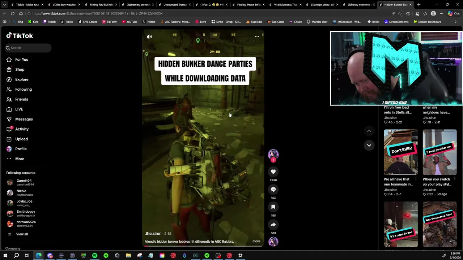
Task: Expand the More menu in the sidebar
Action: point(20,159)
